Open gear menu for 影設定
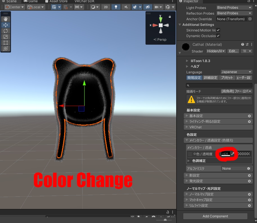Image resolution: width=257 pixels, height=223 pixels. coord(249,176)
